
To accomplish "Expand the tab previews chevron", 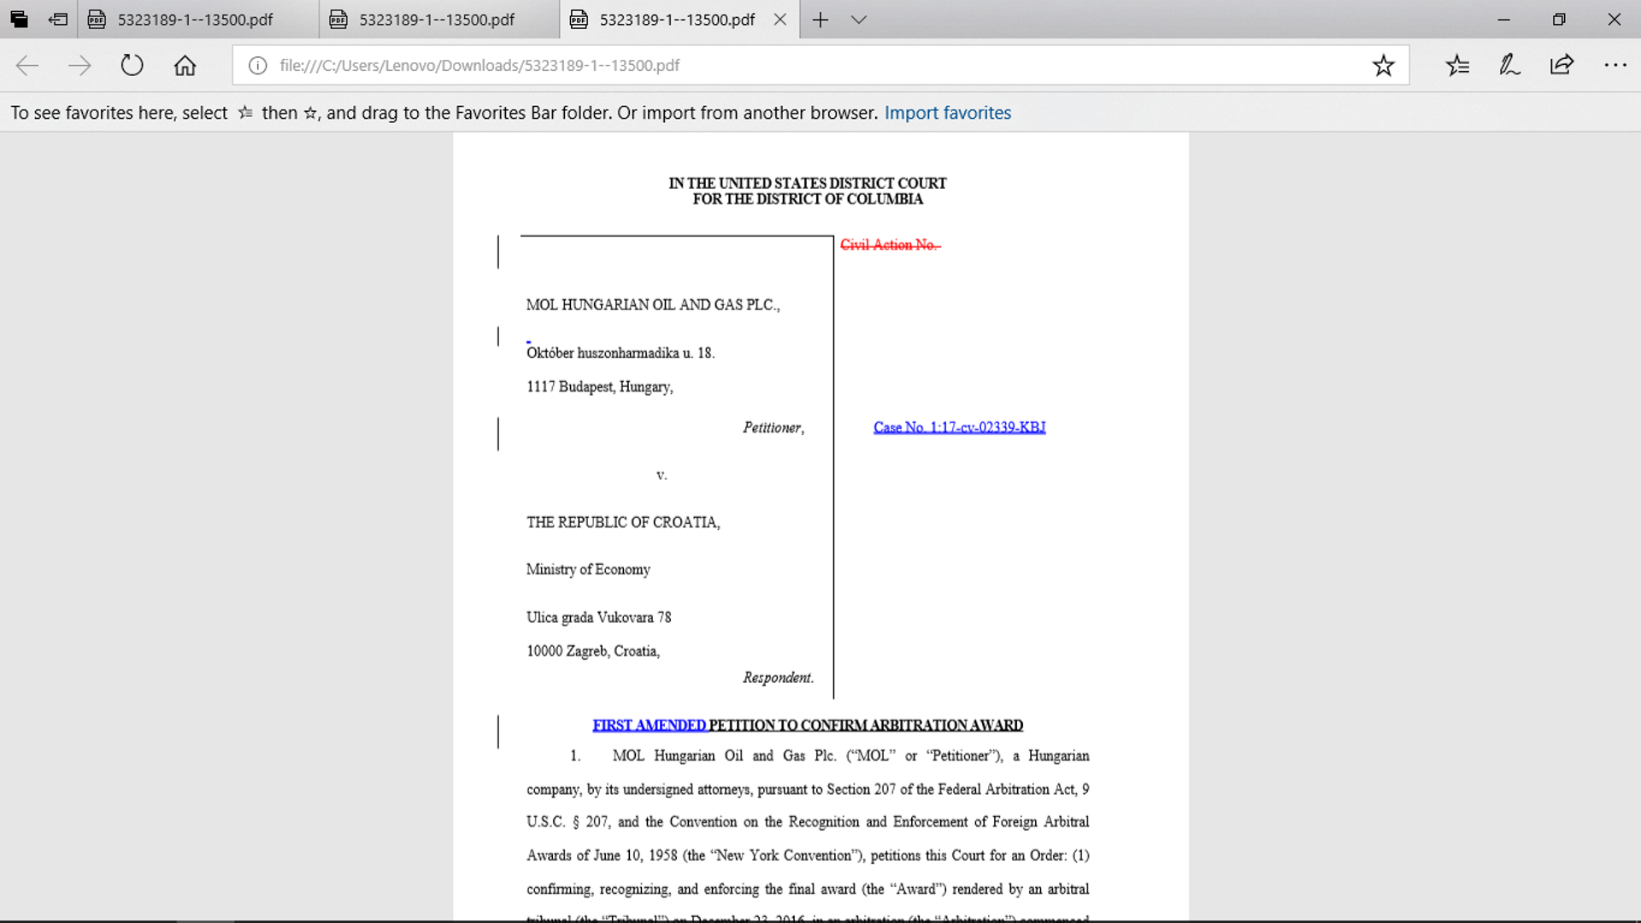I will [x=859, y=20].
